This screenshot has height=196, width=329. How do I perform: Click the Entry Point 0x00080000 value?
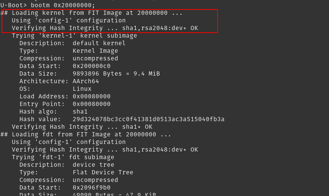click(92, 104)
